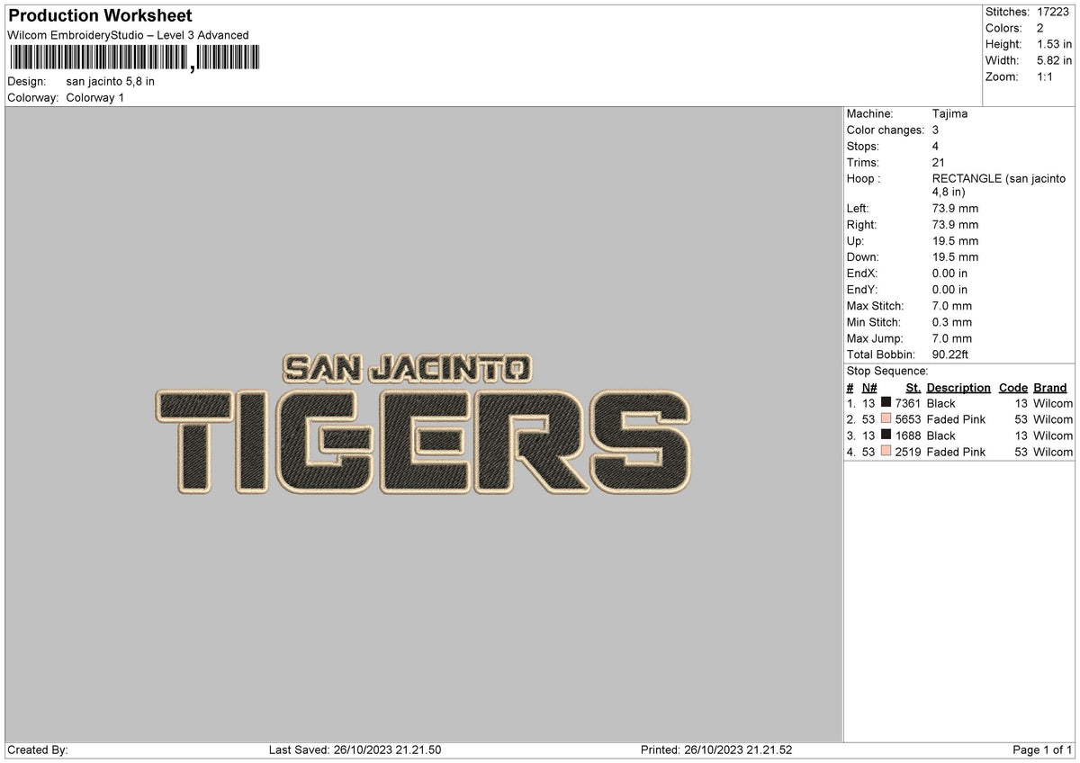Click the 'Up:' label
Image resolution: width=1080 pixels, height=763 pixels.
[855, 240]
